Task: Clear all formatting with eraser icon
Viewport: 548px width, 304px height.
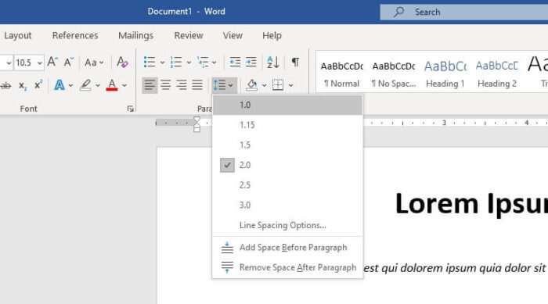Action: click(x=122, y=62)
